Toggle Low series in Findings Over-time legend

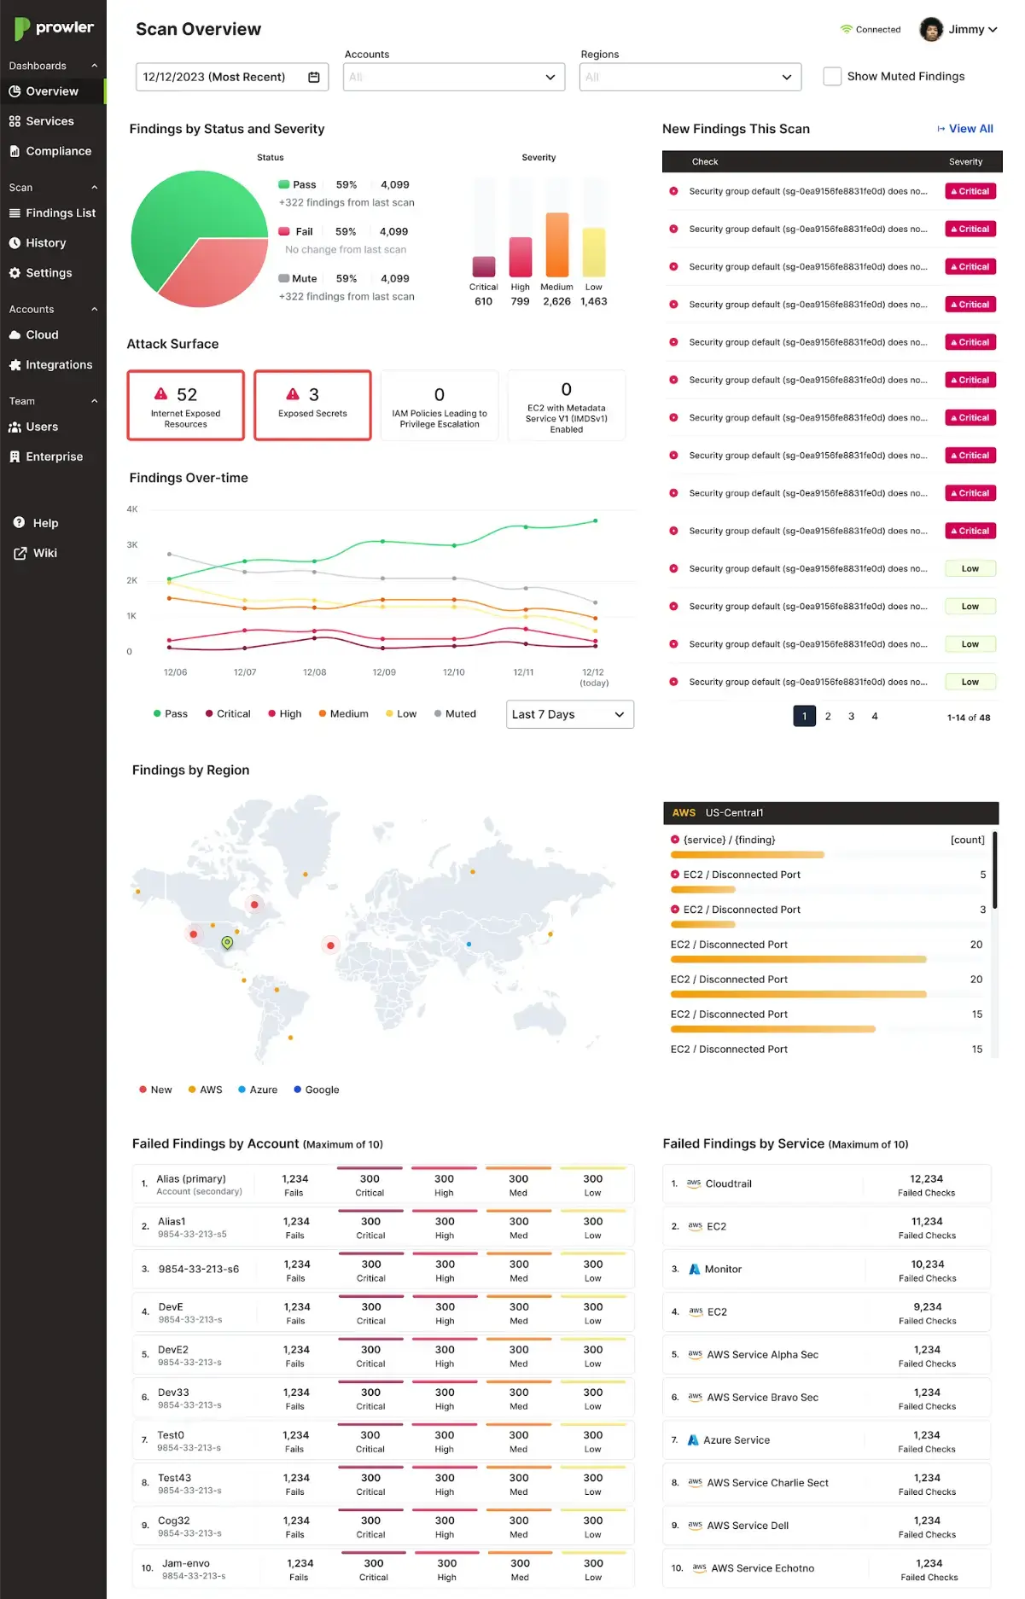click(401, 713)
